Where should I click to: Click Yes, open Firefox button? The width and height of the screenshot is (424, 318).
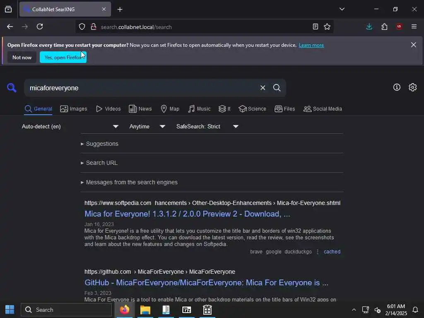coord(63,57)
